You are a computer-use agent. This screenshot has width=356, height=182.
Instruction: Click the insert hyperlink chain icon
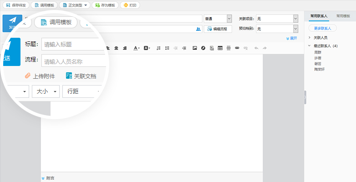click(237, 48)
